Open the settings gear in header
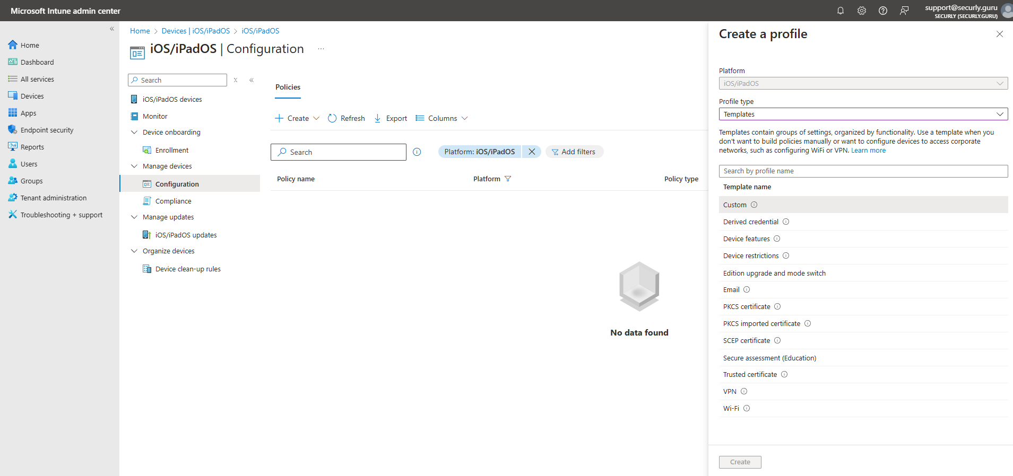Viewport: 1013px width, 476px height. [x=862, y=11]
